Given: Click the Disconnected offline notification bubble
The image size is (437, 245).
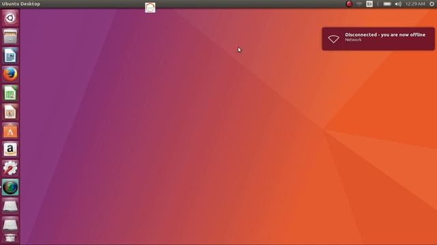Looking at the screenshot, I should [x=378, y=39].
